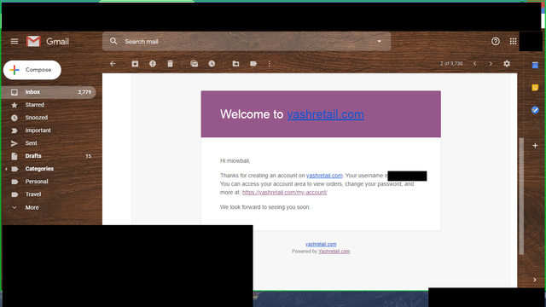Compose a new message

click(32, 70)
